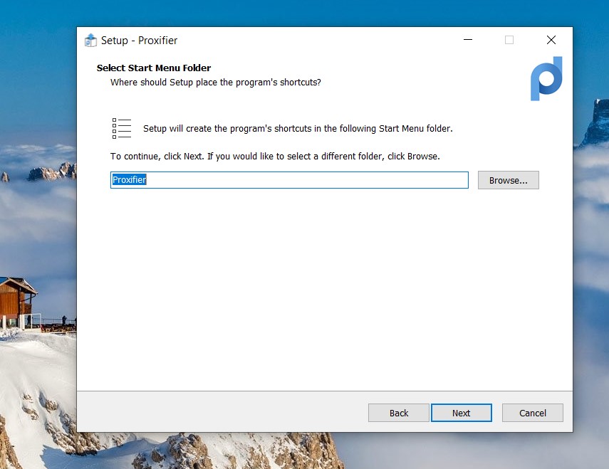Click the 'Select Start Menu Folder' heading
609x469 pixels.
(154, 68)
